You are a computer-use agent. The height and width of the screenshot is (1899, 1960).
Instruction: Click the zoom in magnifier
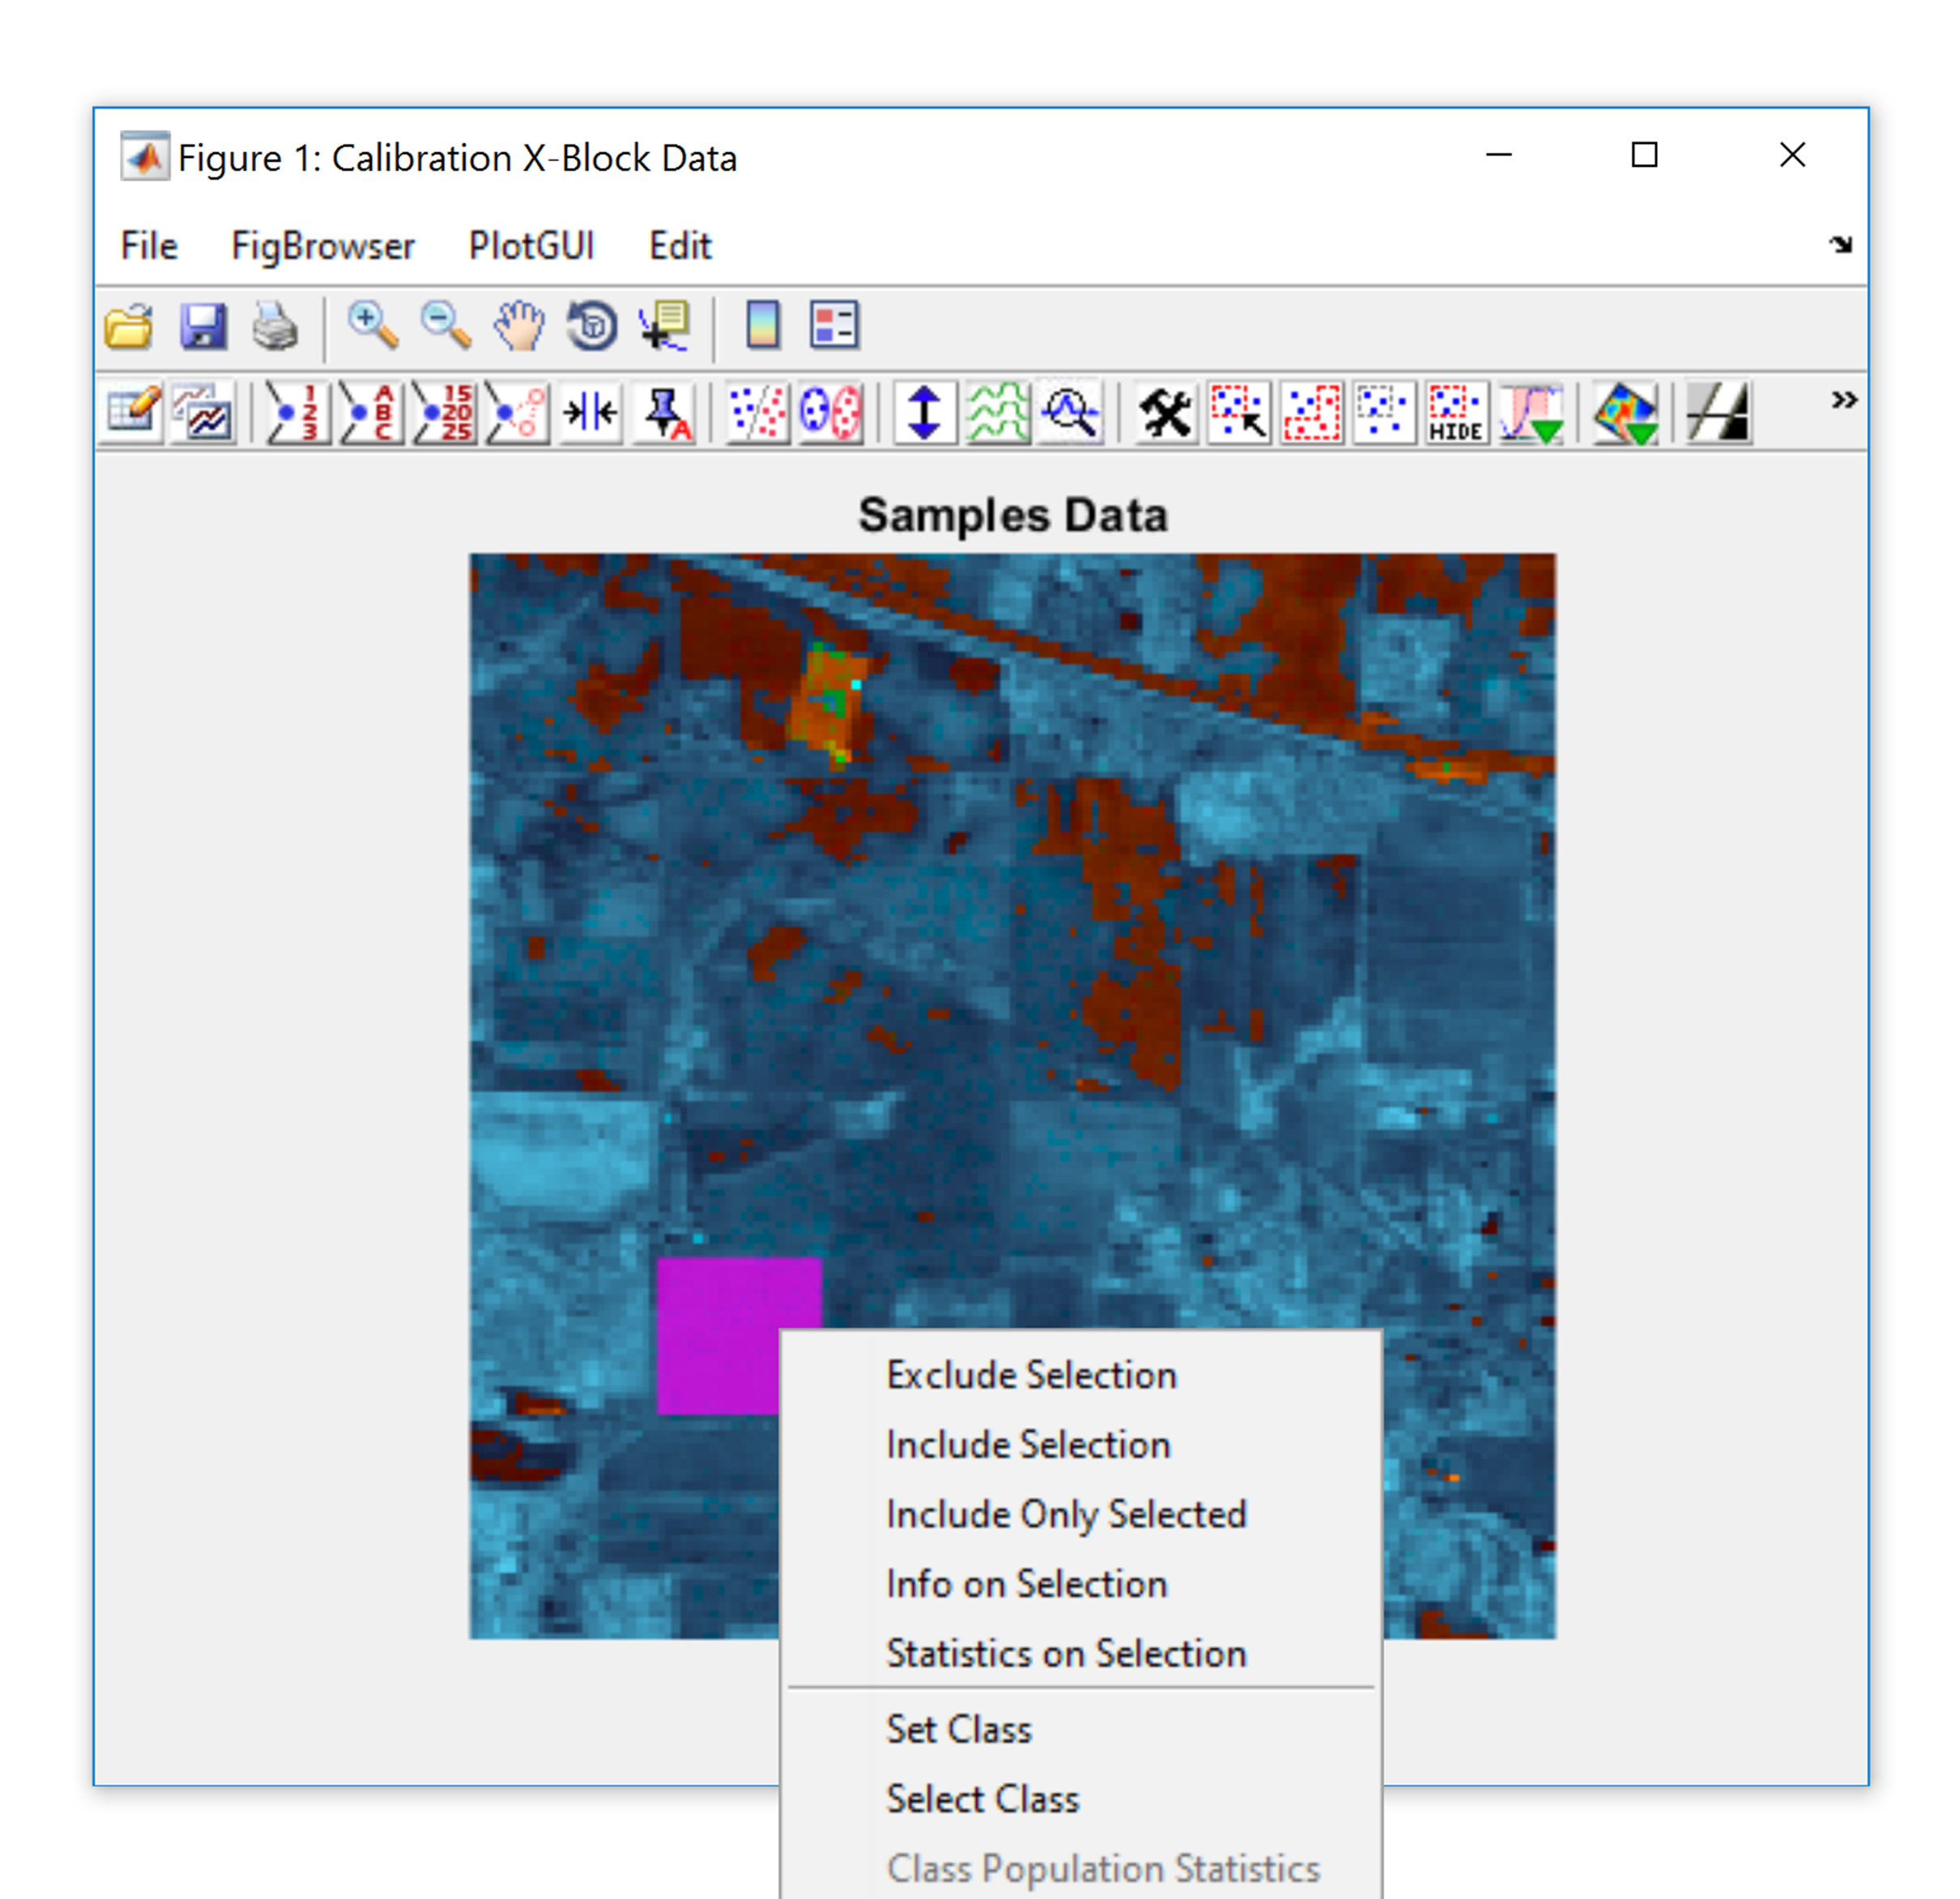(x=372, y=326)
